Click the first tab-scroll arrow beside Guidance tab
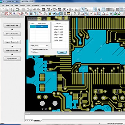The width and height of the screenshot is (125, 125). [26, 120]
